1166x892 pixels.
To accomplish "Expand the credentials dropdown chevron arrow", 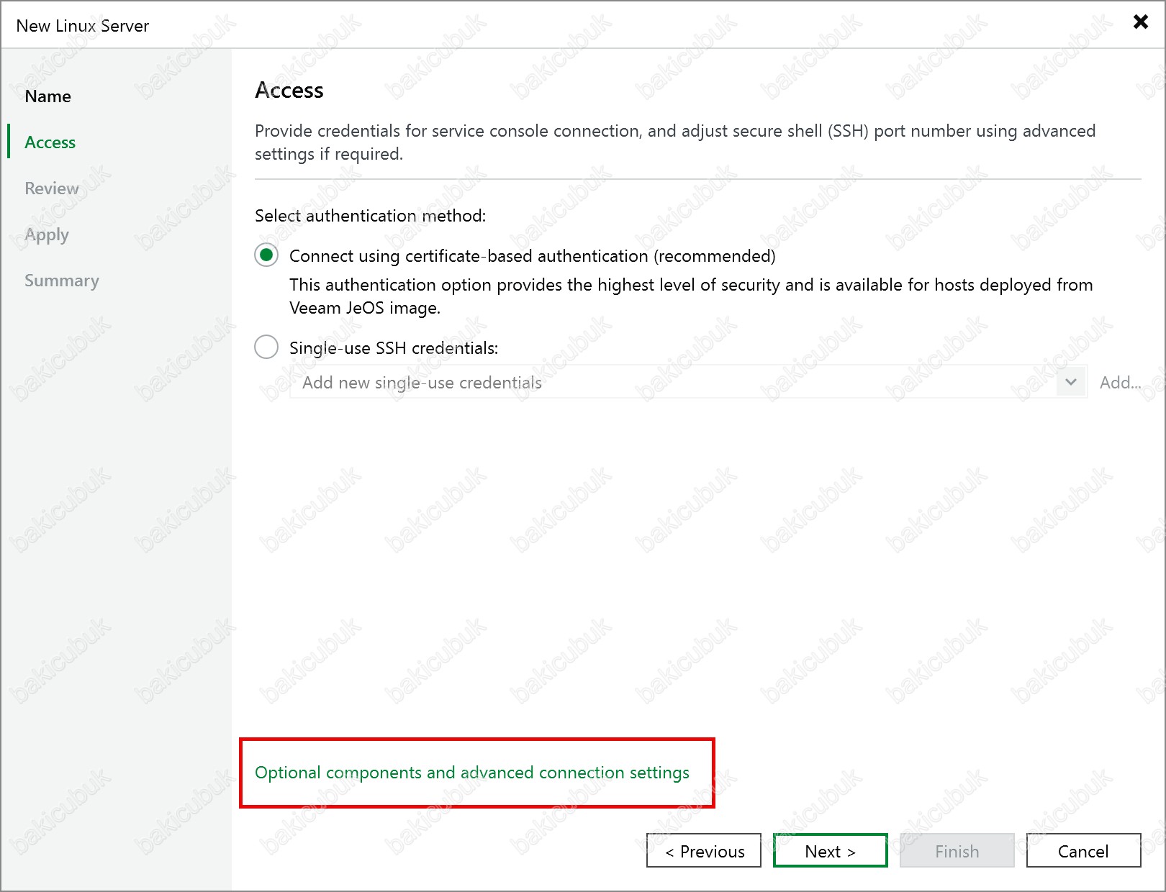I will [x=1071, y=383].
